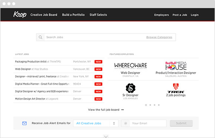215x138 pixels.
Task: Open Web Designer at Hop Studios listing
Action: [x=32, y=69]
